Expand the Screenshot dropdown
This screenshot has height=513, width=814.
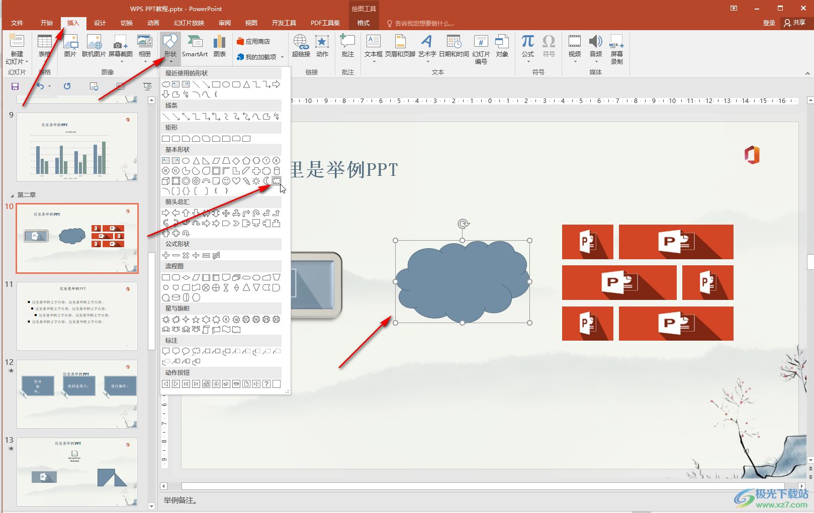pyautogui.click(x=121, y=62)
